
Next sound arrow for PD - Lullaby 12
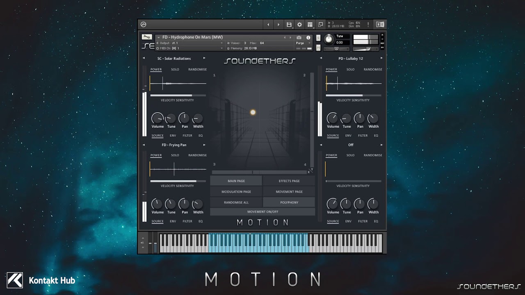[381, 58]
